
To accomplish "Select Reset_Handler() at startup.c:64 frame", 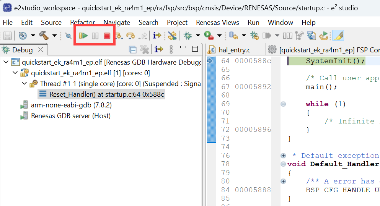I will click(101, 94).
